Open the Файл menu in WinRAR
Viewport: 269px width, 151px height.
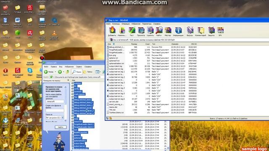click(108, 24)
